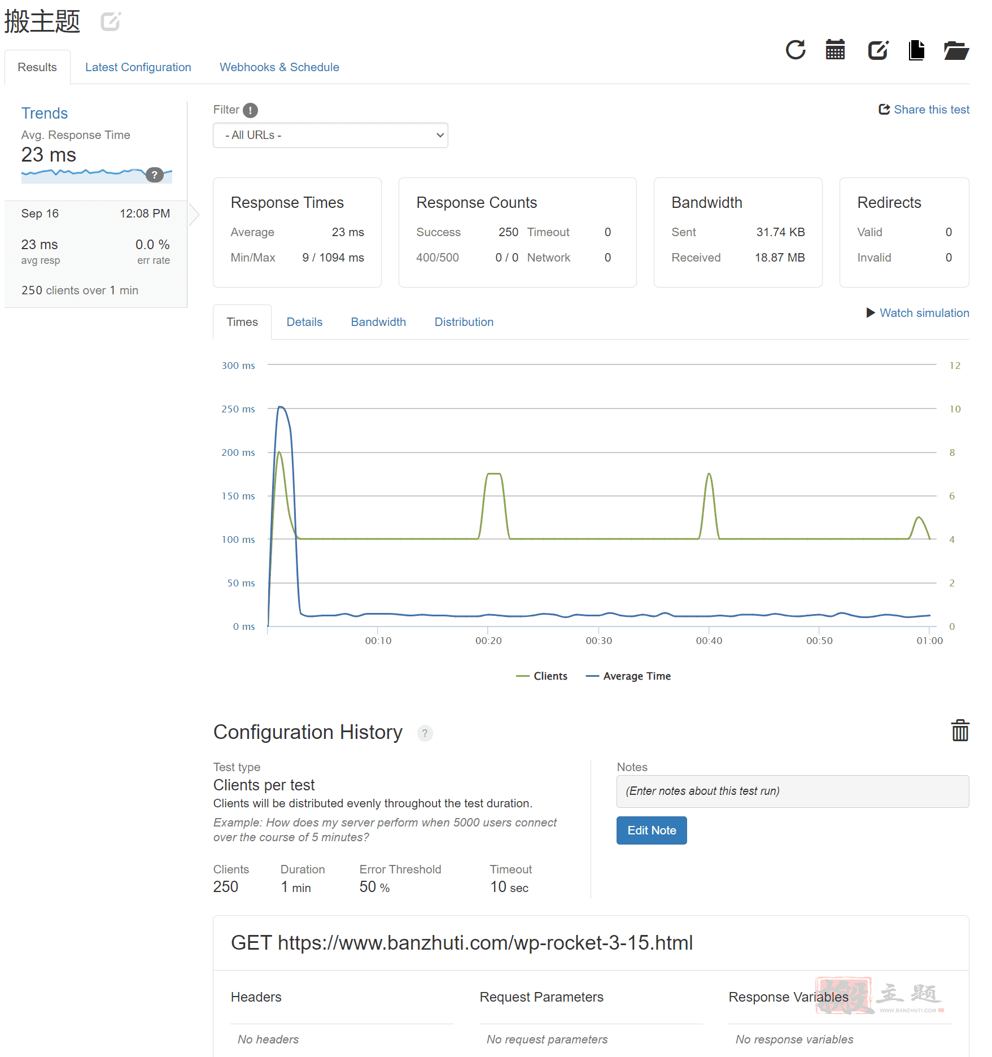Click the Filter info exclamation icon
Viewport: 992px width, 1057px height.
point(250,110)
